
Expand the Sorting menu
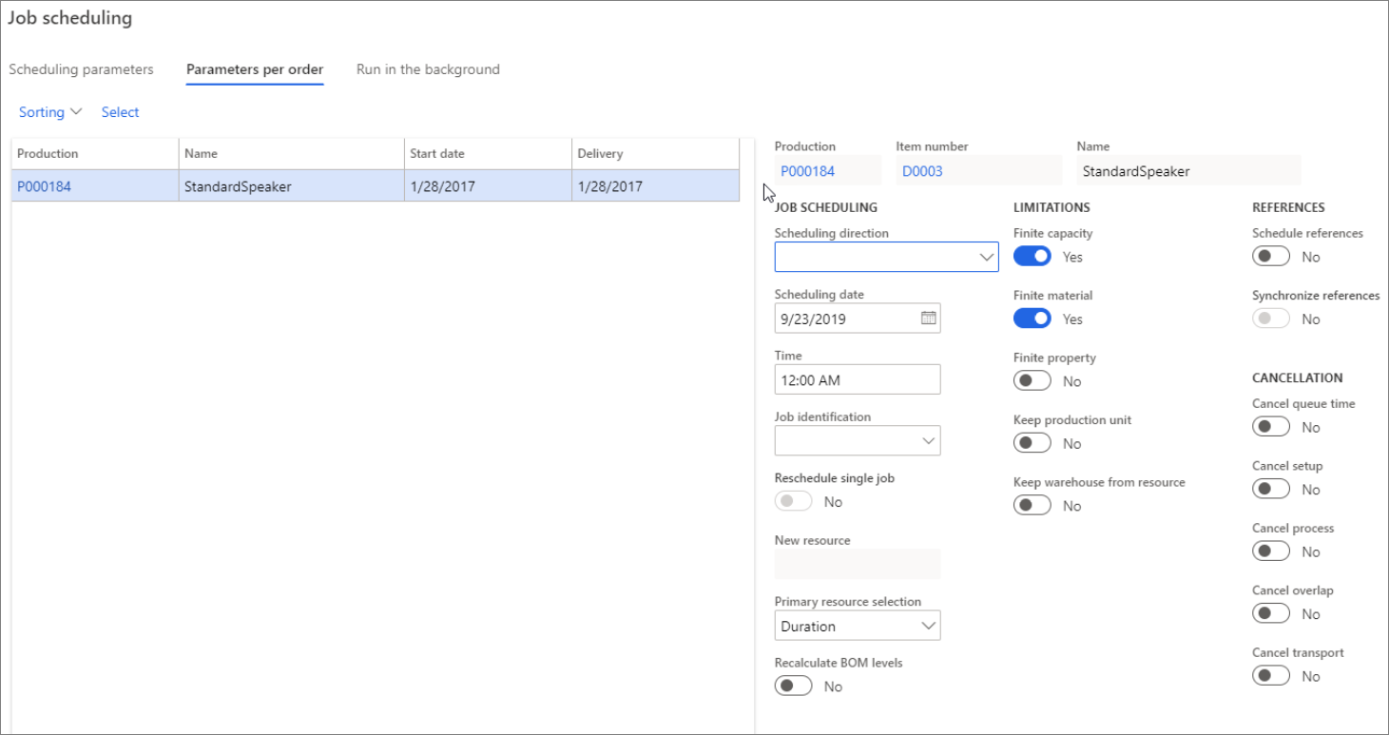pos(50,112)
